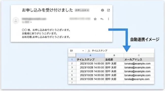The height and width of the screenshot is (91, 165).
Task: Select column A header
Action: [x=90, y=55]
